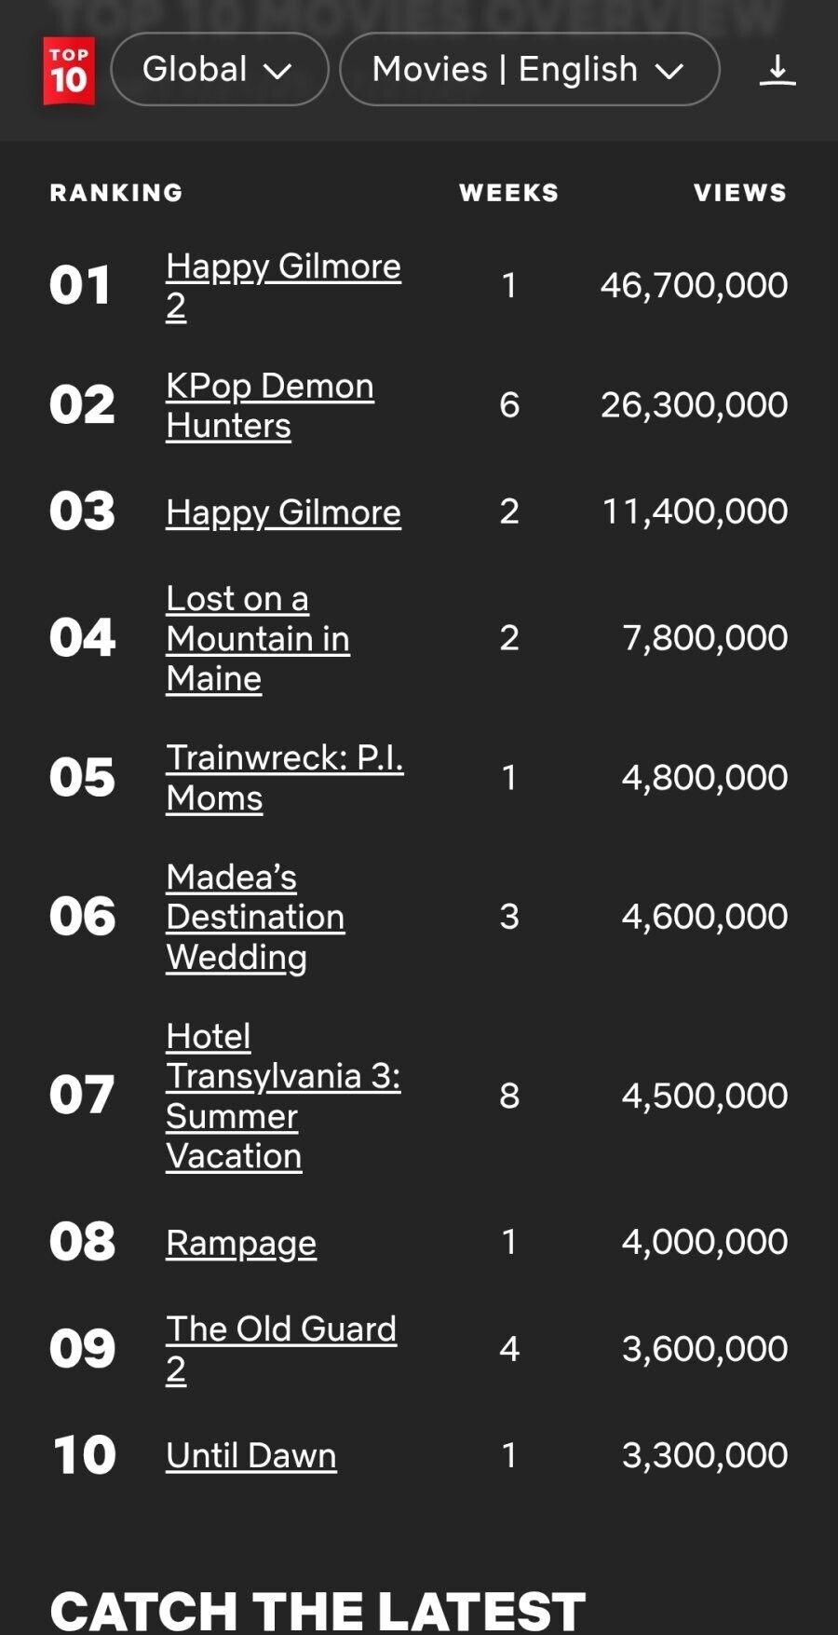Click the Weeks column header
838x1635 pixels.
coord(508,193)
